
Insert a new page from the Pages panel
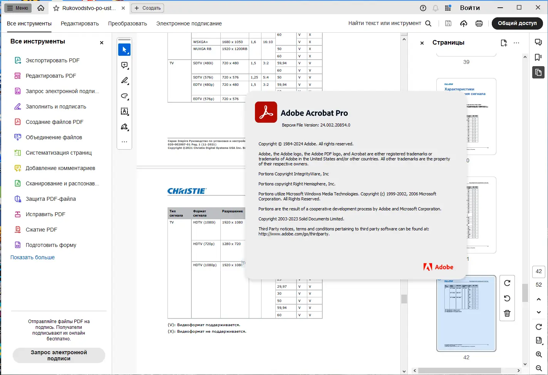[504, 43]
